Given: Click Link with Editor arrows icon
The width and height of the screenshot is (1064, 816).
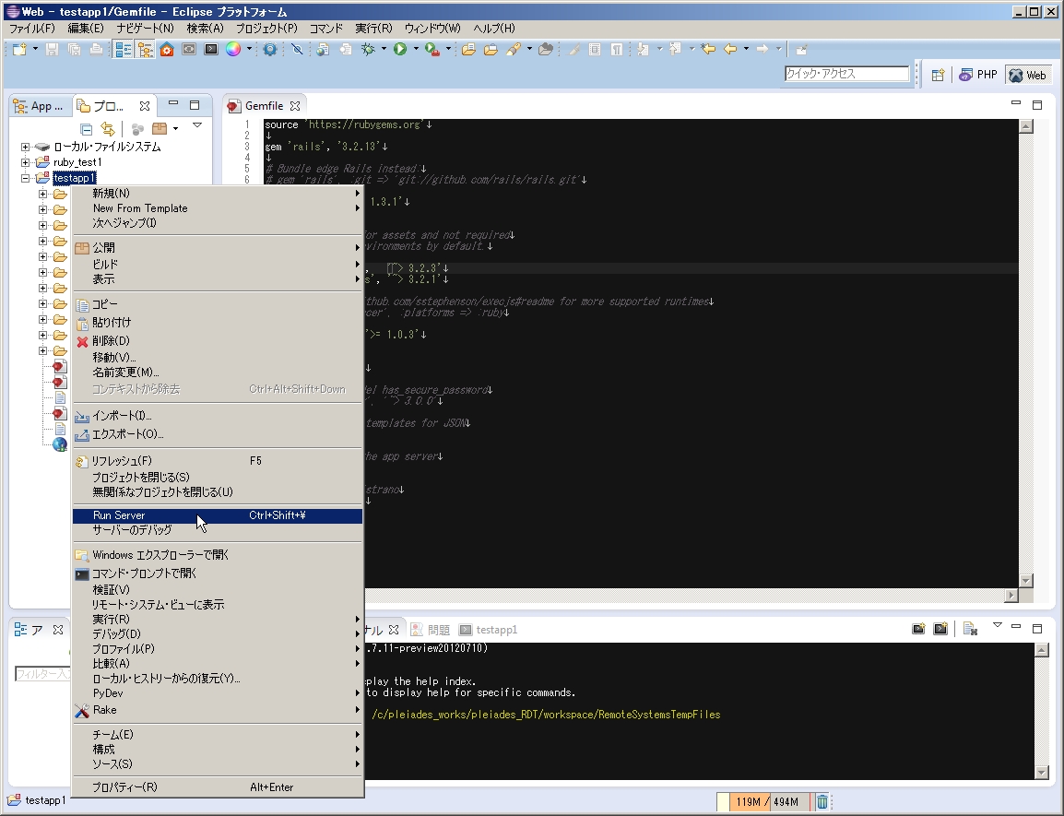Looking at the screenshot, I should pyautogui.click(x=107, y=129).
